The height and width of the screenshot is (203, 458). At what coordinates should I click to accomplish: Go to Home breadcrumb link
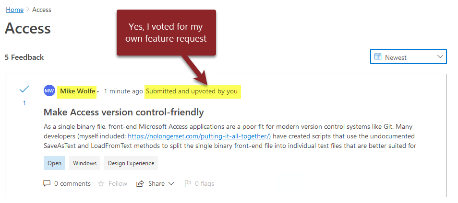click(x=14, y=10)
